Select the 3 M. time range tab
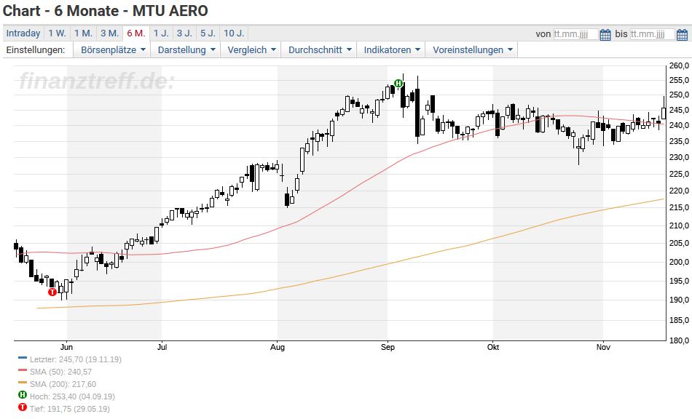The height and width of the screenshot is (419, 692). pyautogui.click(x=109, y=33)
